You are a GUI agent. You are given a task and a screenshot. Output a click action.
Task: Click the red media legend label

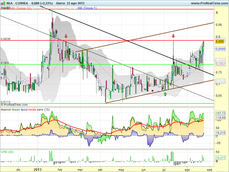(x=32, y=110)
